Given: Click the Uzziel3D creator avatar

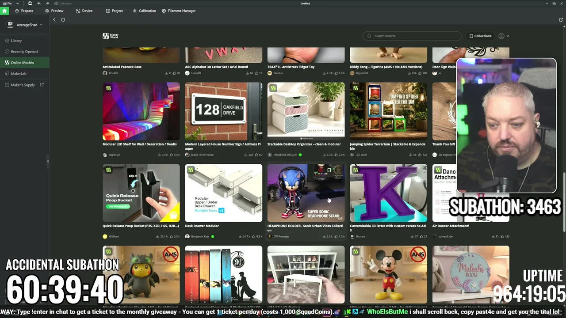Looking at the screenshot, I should tap(105, 155).
